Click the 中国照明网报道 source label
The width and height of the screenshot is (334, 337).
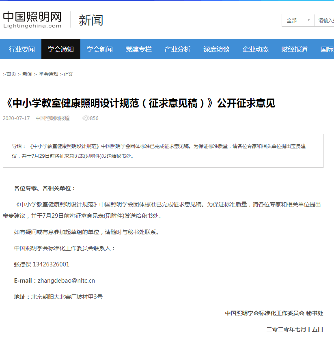[52, 118]
